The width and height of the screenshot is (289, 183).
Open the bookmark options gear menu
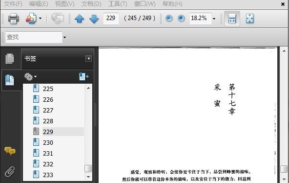point(30,77)
